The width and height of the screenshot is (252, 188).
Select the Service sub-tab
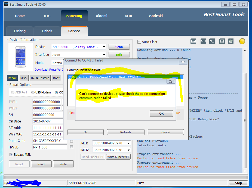point(74,31)
